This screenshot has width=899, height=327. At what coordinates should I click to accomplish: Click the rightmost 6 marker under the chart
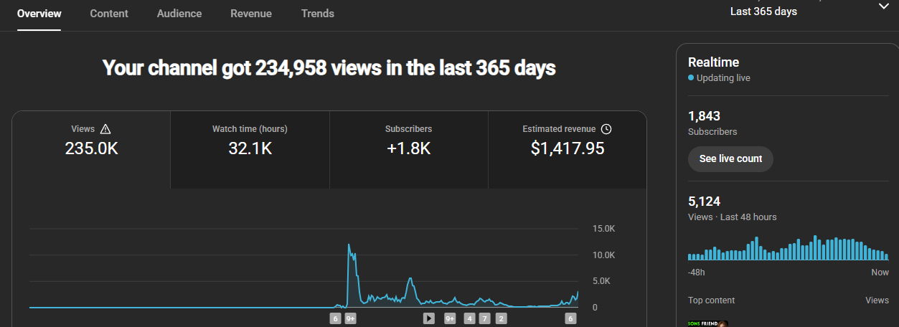click(x=570, y=318)
